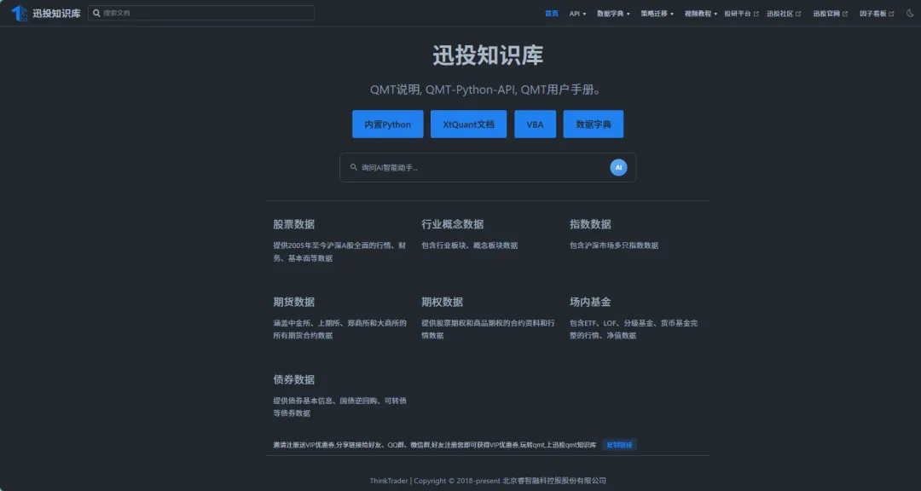Click the large 迅投知识库 page title

coord(488,55)
